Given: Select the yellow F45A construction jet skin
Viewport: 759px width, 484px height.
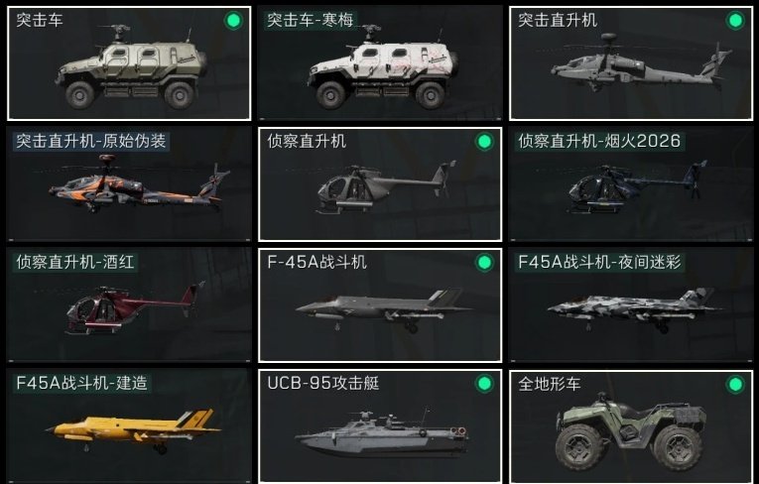Looking at the screenshot, I should (x=134, y=430).
